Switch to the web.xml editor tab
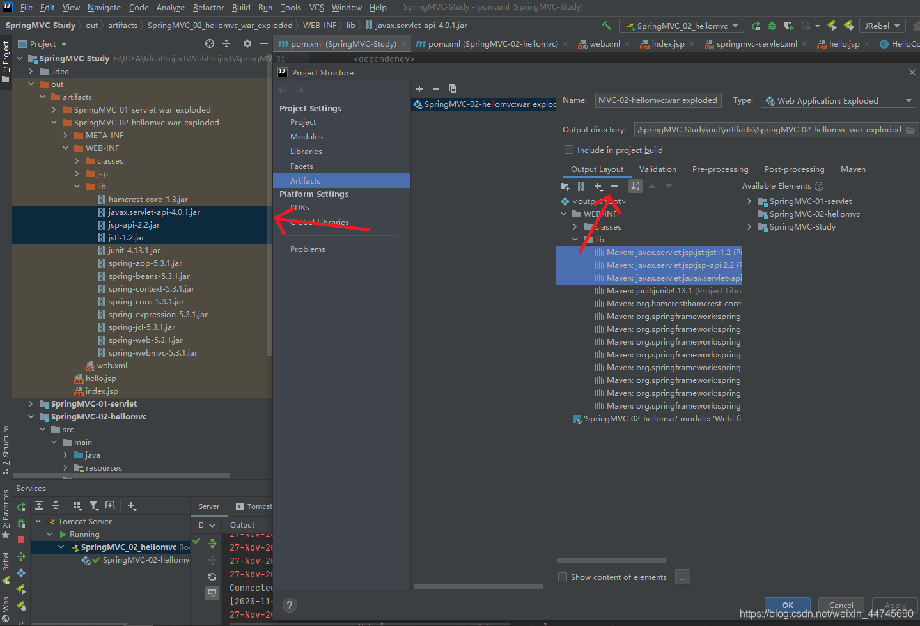The width and height of the screenshot is (920, 626). point(605,43)
